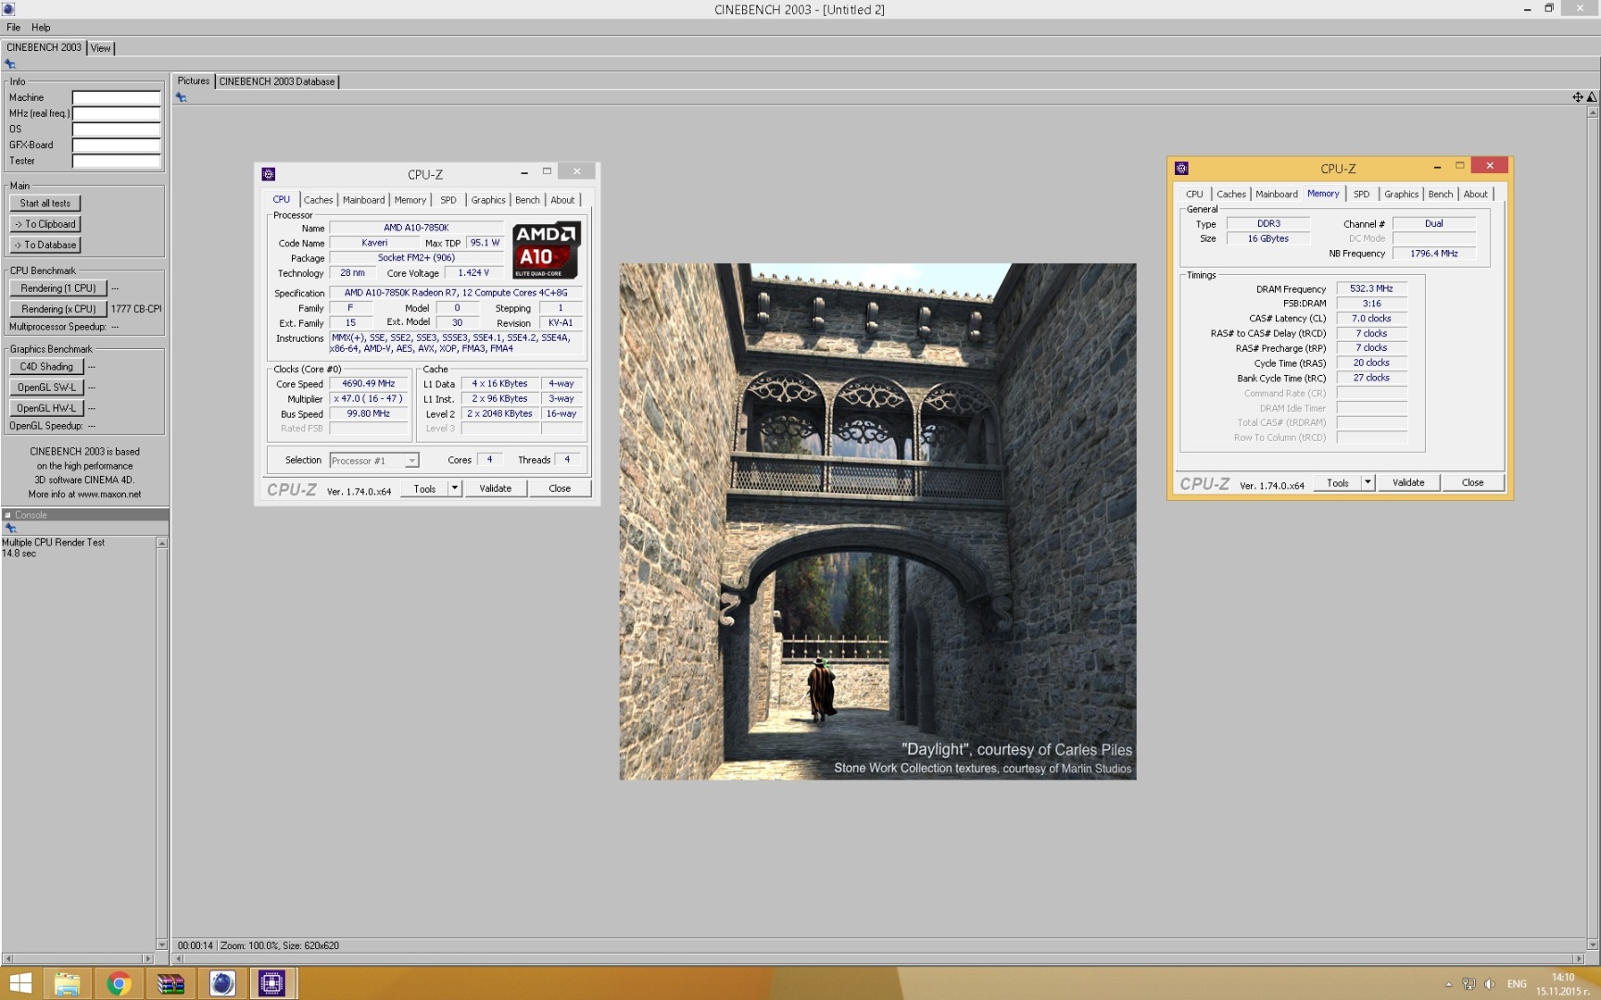This screenshot has width=1601, height=1000.
Task: Open File Explorer from the taskbar
Action: tap(67, 983)
